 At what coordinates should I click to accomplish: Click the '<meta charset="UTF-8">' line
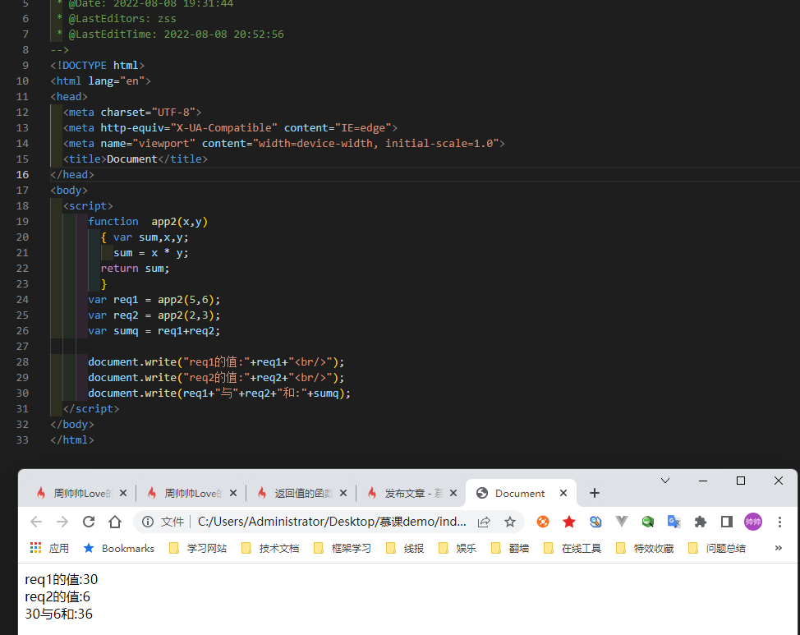pos(133,113)
